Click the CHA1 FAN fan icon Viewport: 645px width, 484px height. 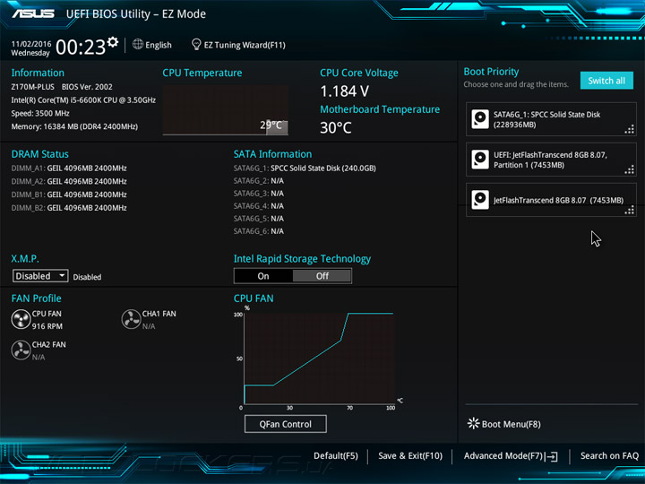[131, 319]
